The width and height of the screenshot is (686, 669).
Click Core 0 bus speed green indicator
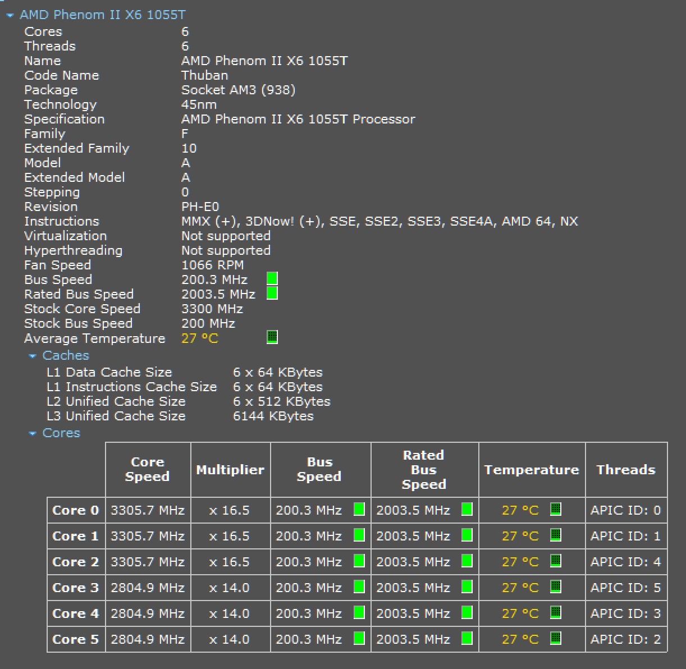pyautogui.click(x=359, y=509)
